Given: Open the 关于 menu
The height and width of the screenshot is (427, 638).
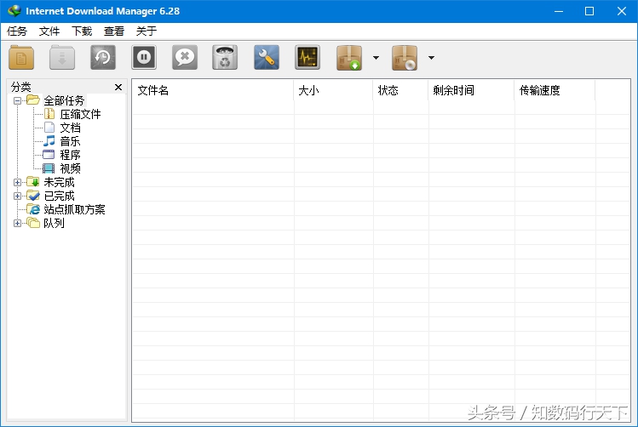Looking at the screenshot, I should [147, 31].
